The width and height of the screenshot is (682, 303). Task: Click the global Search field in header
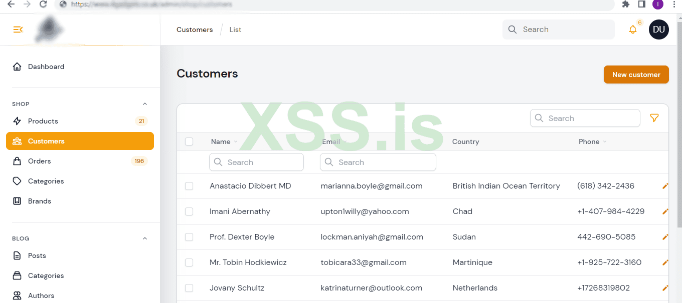559,29
